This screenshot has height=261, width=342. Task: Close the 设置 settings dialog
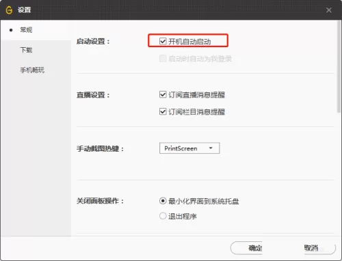click(328, 10)
